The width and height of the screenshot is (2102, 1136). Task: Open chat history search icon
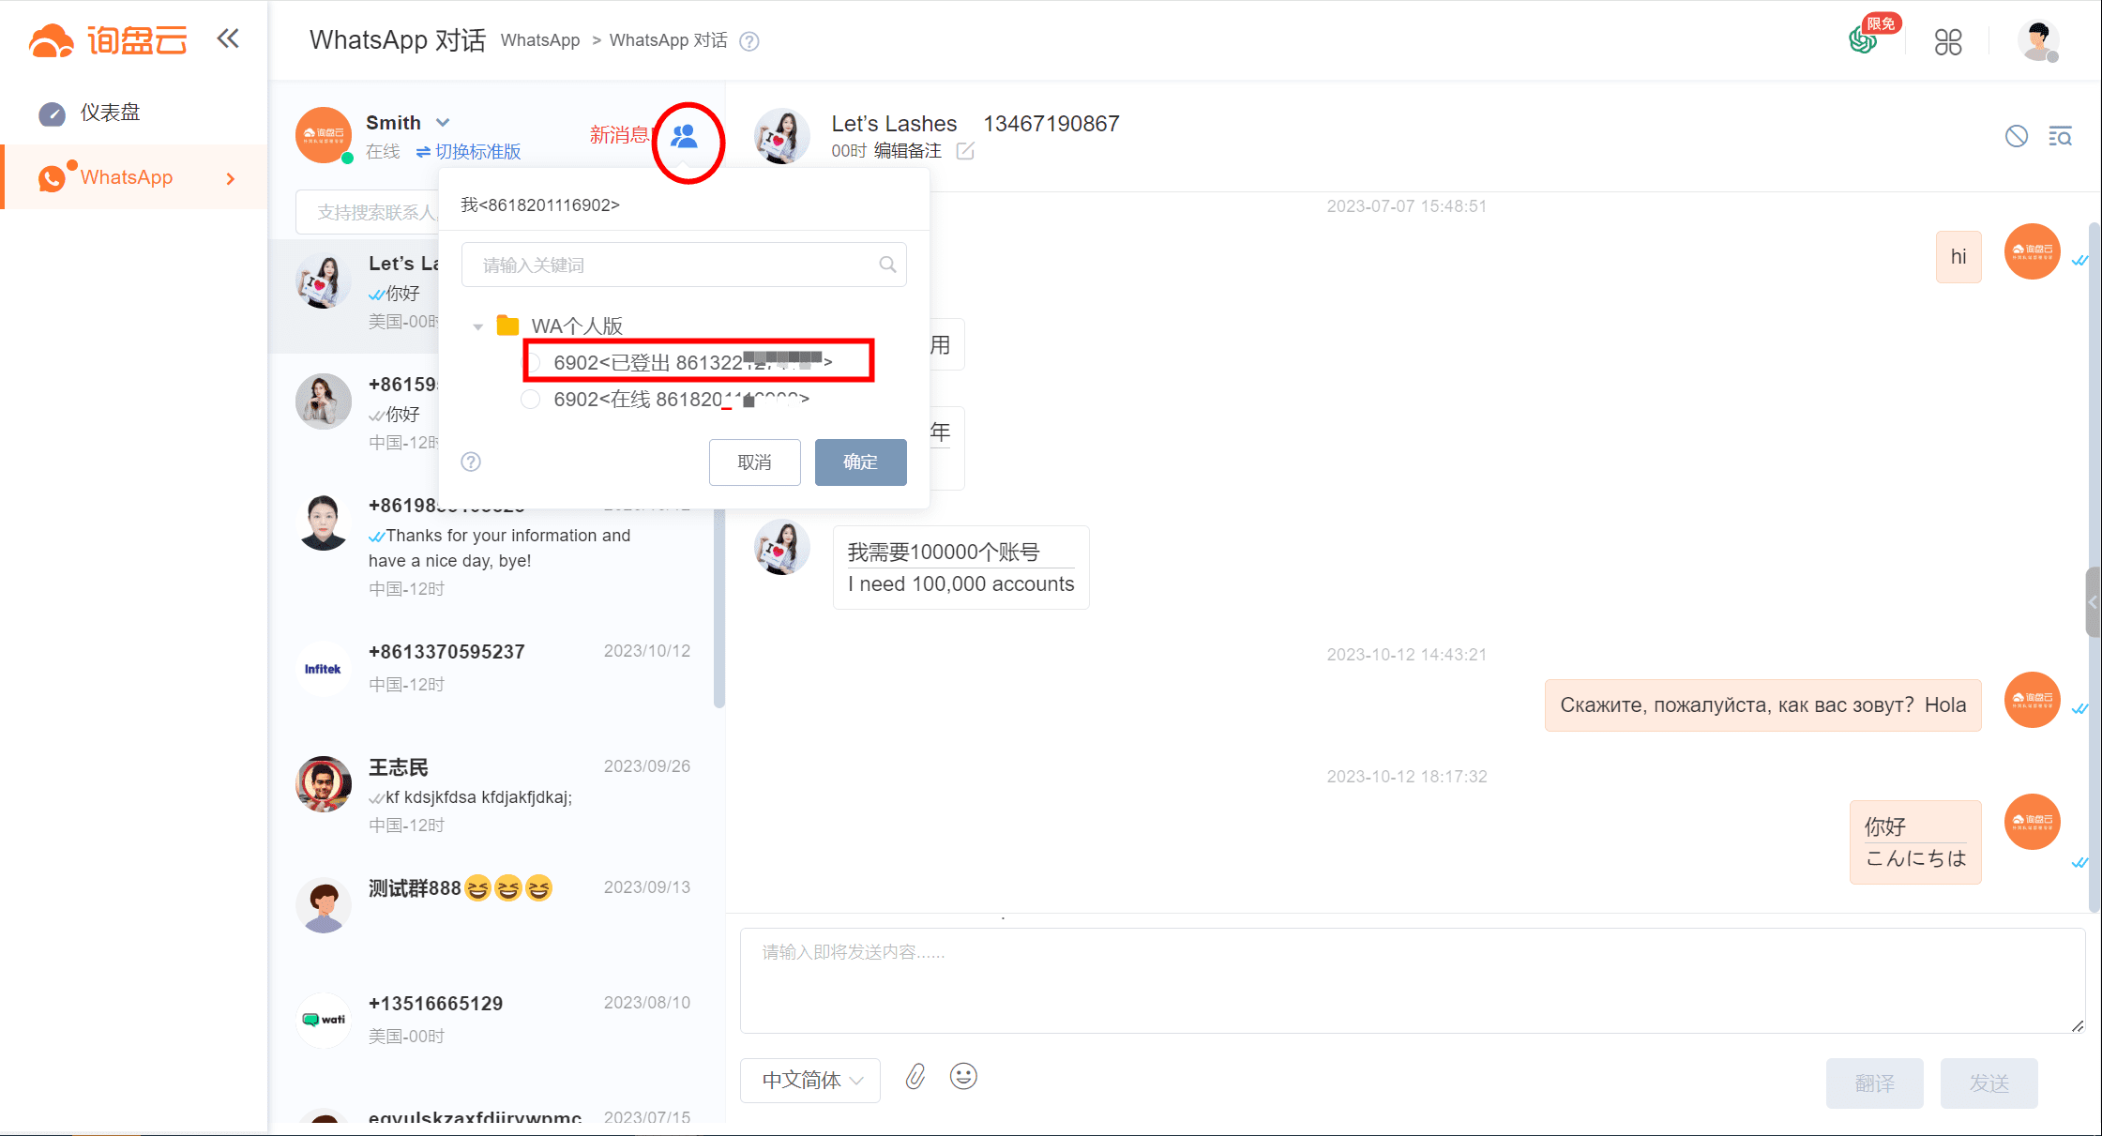point(2060,137)
